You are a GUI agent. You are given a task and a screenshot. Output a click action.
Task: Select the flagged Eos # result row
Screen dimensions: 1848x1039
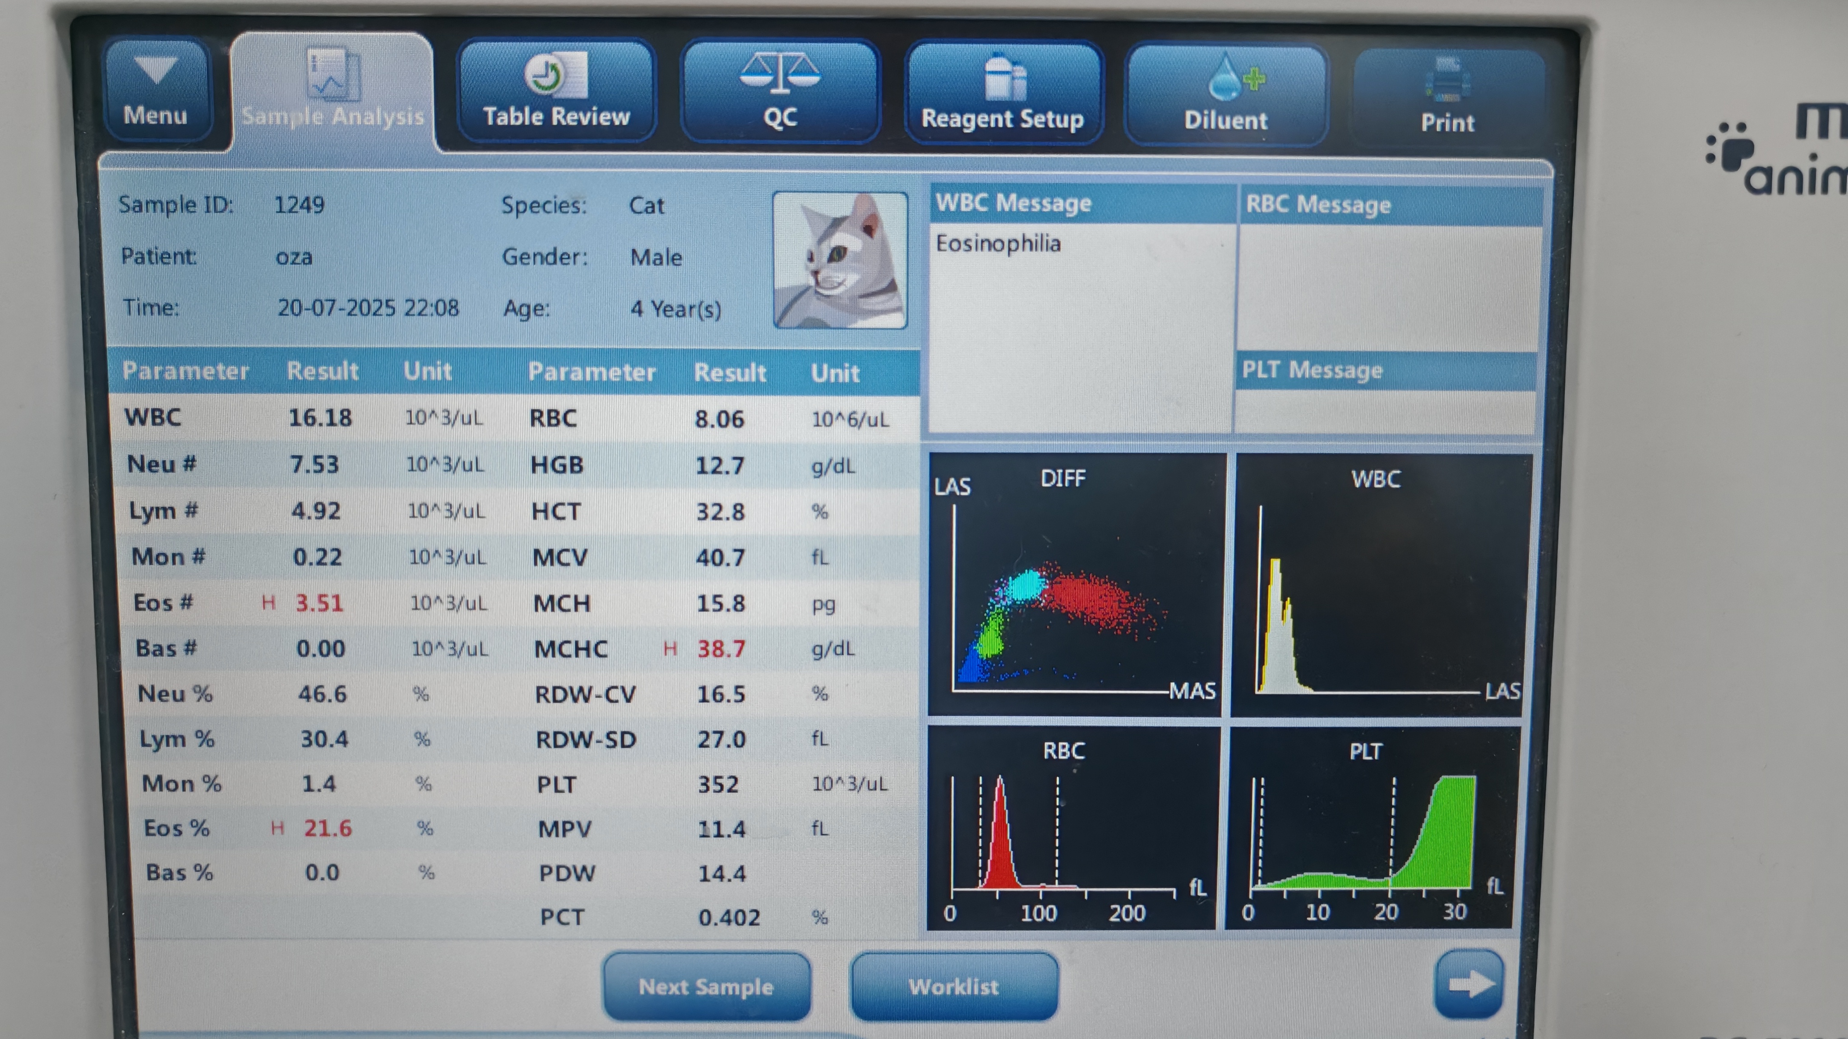[319, 603]
